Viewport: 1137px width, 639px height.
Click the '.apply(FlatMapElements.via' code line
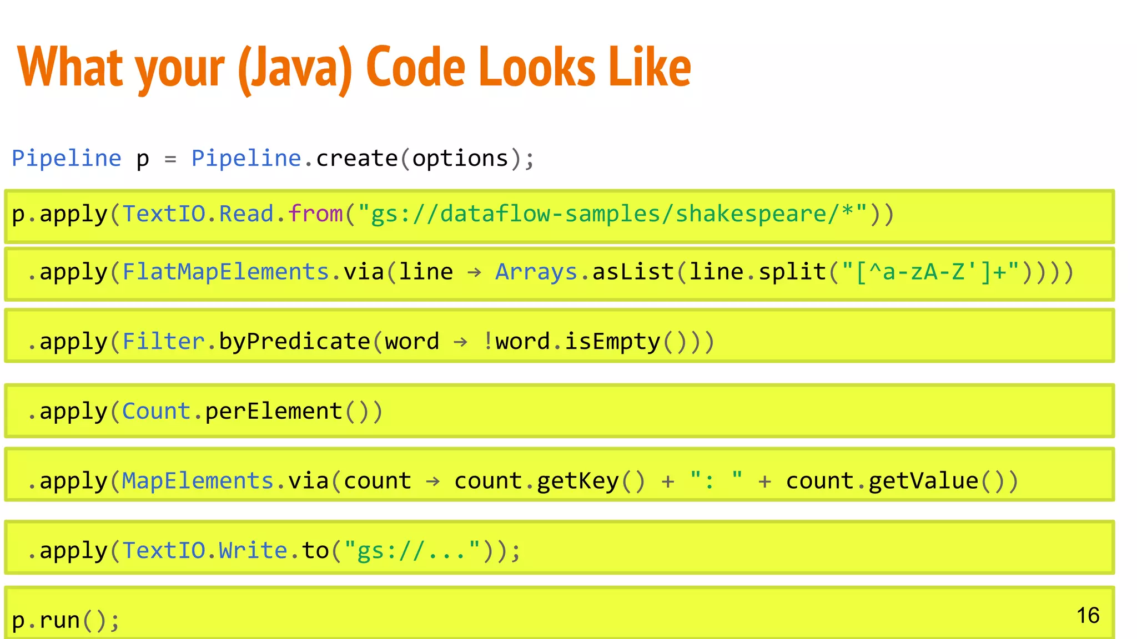click(560, 274)
